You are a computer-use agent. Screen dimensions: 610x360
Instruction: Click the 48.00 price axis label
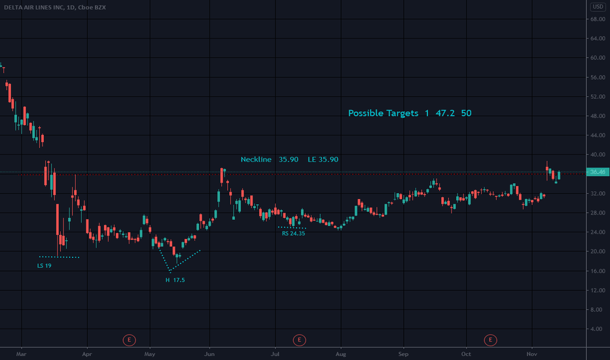click(x=598, y=116)
